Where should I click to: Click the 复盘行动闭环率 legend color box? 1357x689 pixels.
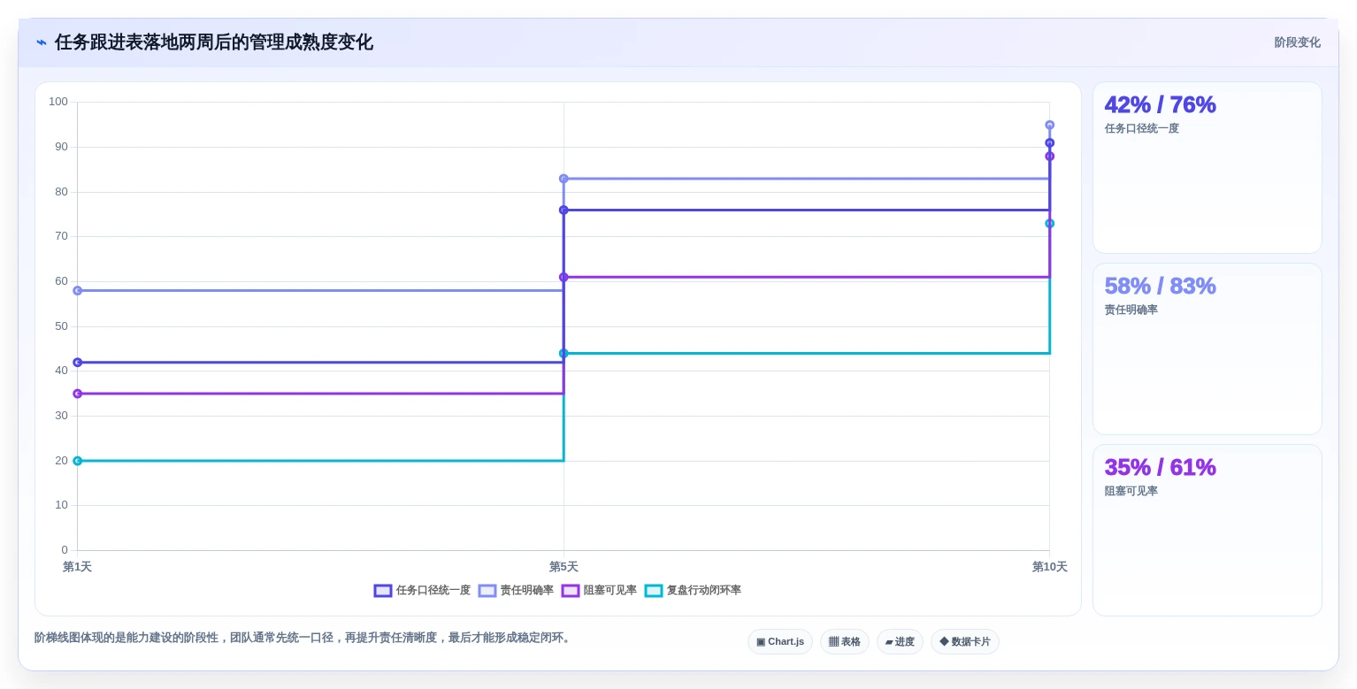(x=654, y=591)
